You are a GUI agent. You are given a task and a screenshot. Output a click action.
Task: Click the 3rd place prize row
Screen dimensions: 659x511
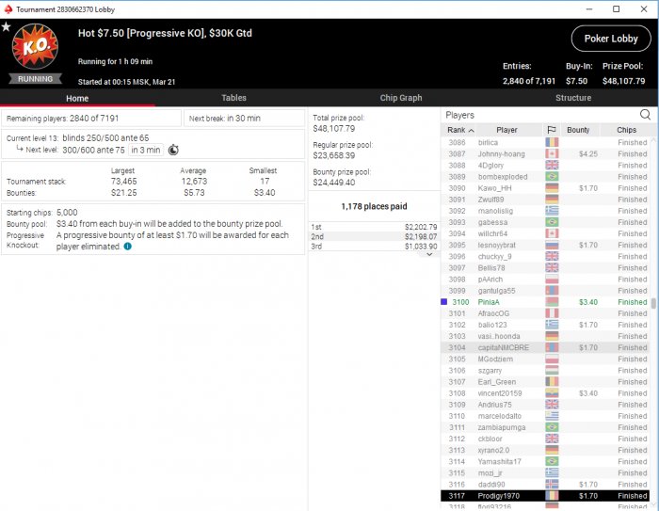point(374,247)
